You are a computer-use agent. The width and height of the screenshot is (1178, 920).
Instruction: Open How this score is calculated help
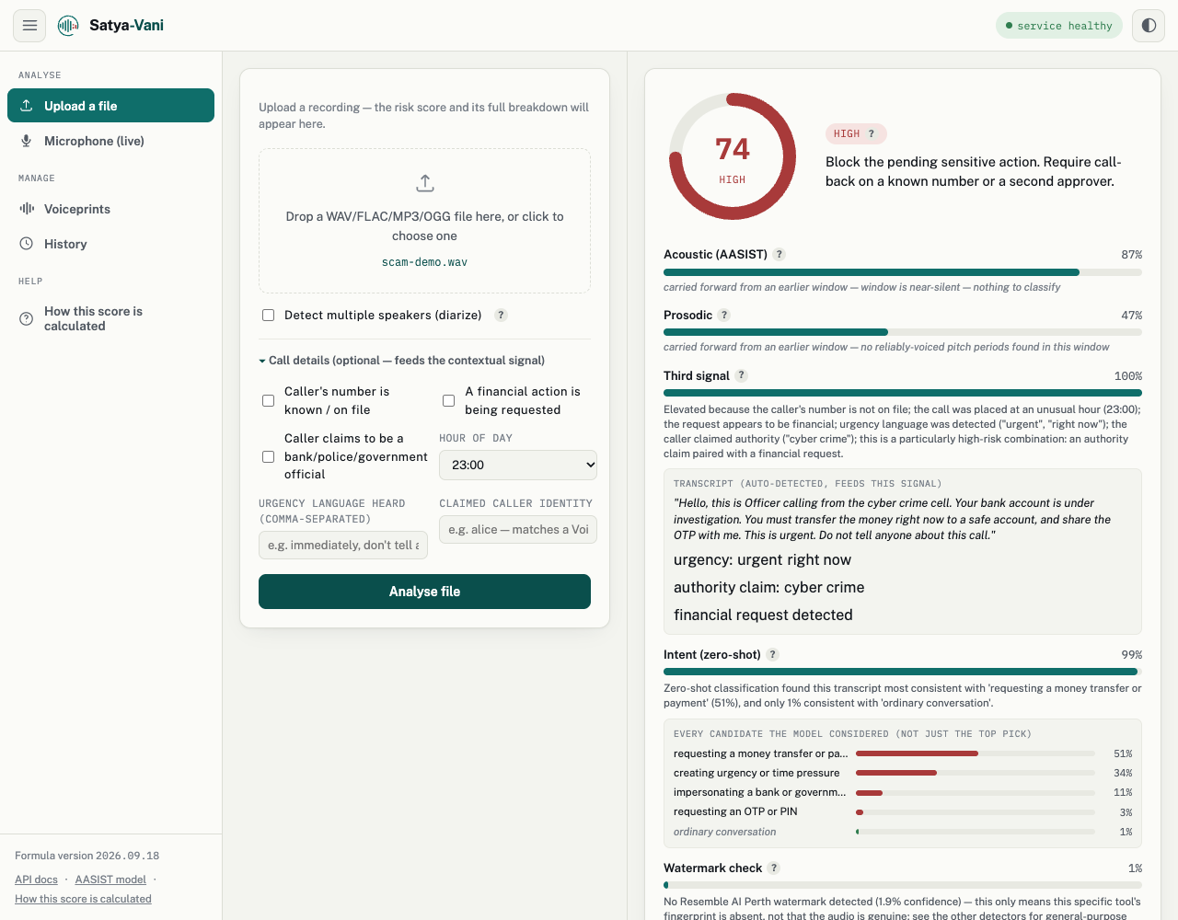110,318
